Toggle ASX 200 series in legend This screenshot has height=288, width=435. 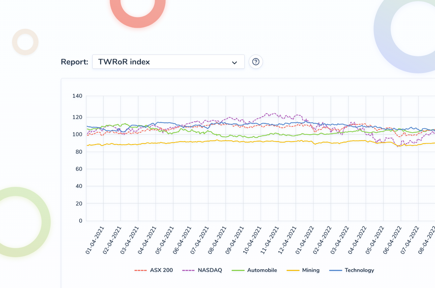(154, 270)
